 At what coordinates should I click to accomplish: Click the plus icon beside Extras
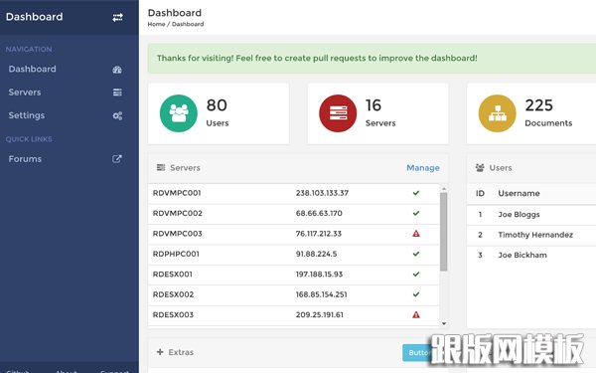click(x=160, y=352)
